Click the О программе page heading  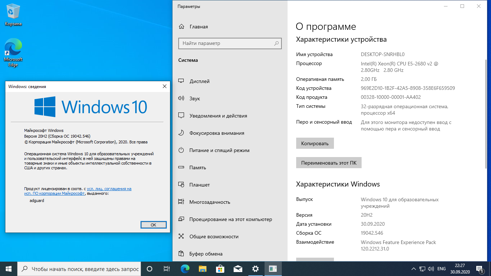(326, 27)
